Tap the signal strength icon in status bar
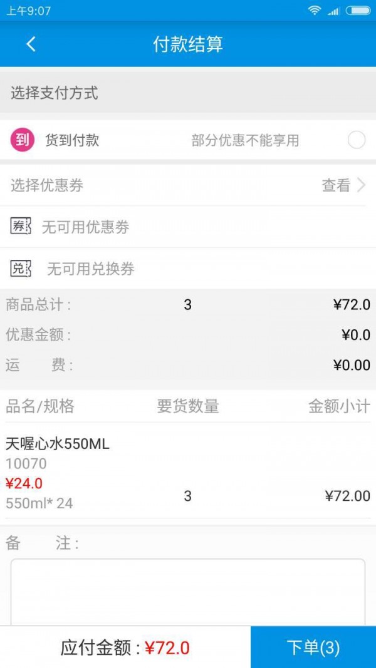 333,10
